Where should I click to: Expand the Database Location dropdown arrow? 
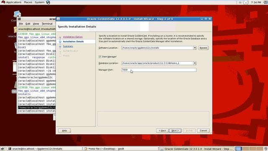[195, 63]
